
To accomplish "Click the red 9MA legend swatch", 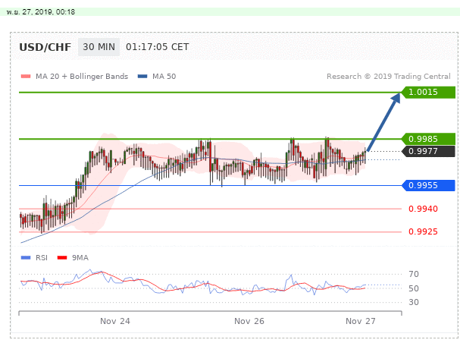I will 62,258.
